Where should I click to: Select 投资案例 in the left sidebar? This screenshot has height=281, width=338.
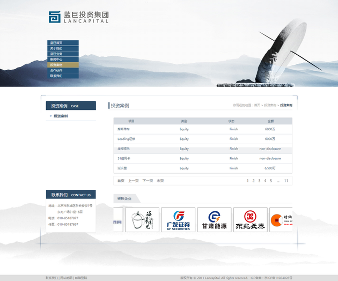pyautogui.click(x=61, y=116)
